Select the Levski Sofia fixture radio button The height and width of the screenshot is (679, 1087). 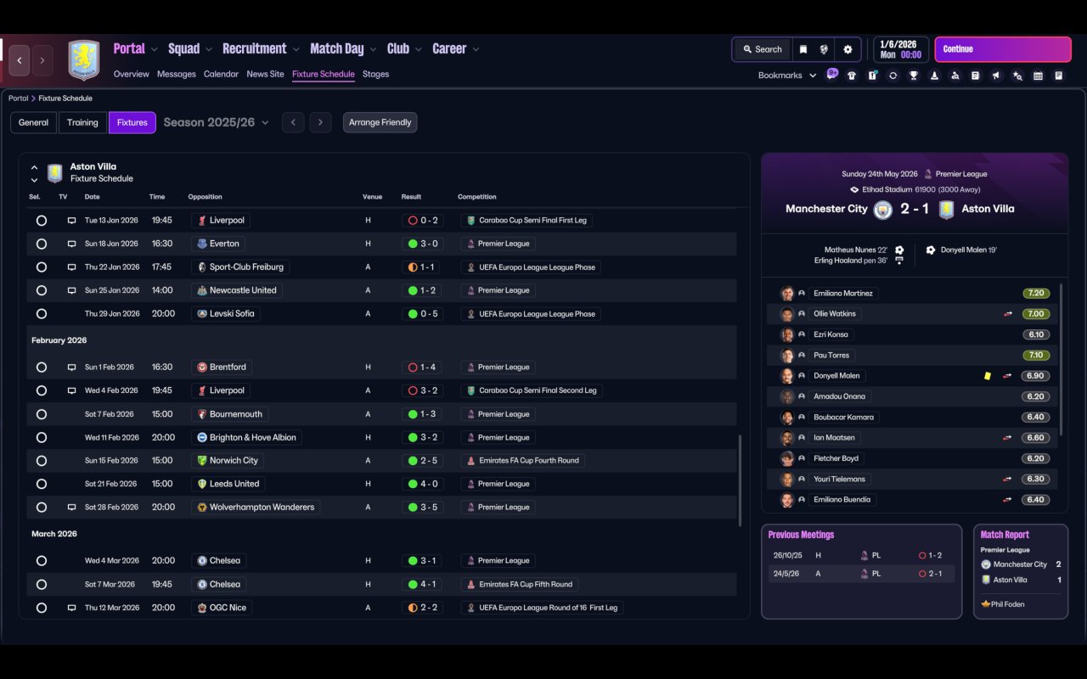(42, 314)
